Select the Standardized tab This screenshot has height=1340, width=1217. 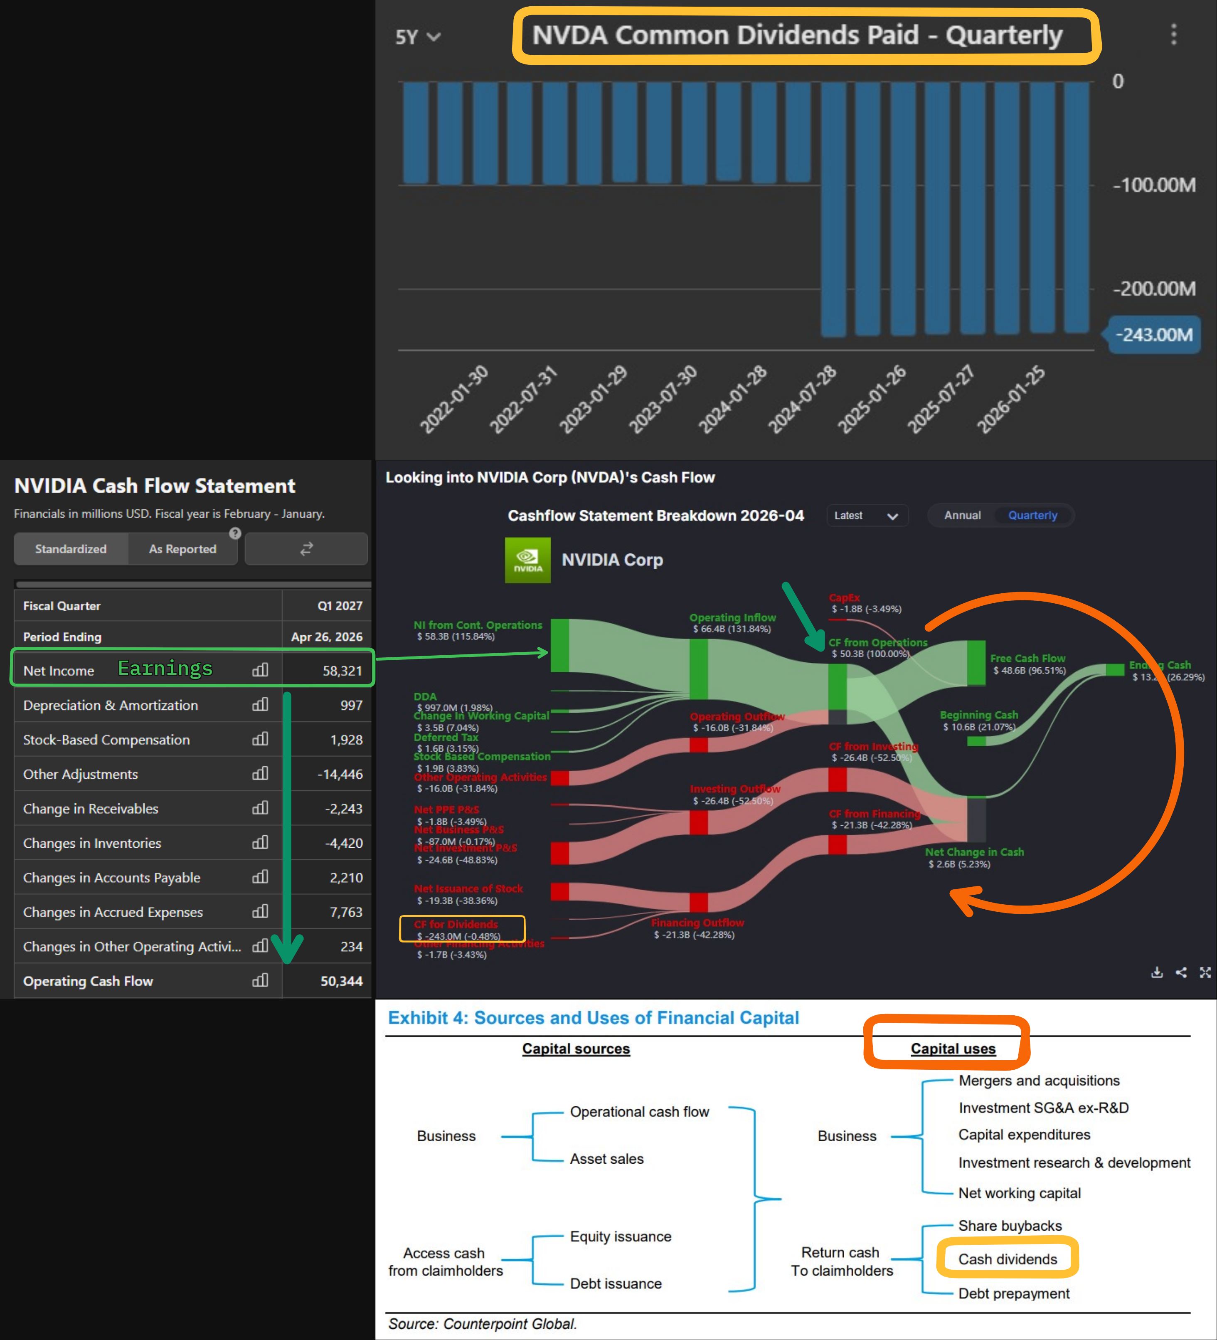[71, 549]
